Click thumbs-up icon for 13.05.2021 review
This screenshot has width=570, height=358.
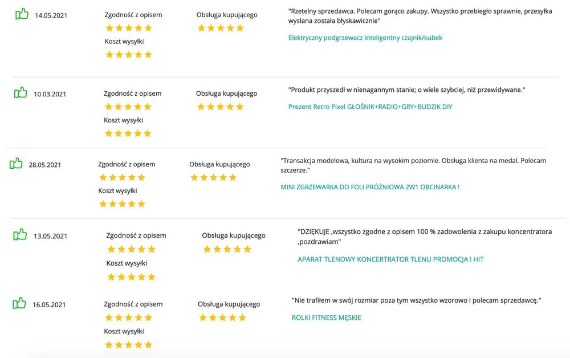tap(21, 234)
